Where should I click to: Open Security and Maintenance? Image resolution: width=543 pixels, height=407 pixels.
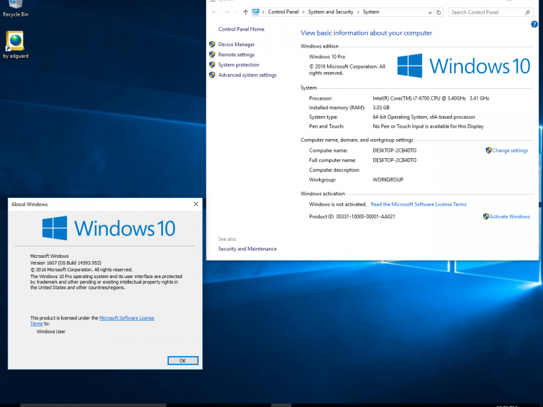pos(247,248)
